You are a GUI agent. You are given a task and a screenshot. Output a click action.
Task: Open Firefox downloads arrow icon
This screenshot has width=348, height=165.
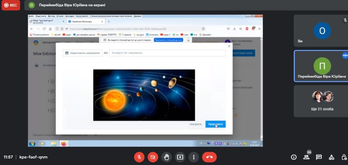[234, 29]
